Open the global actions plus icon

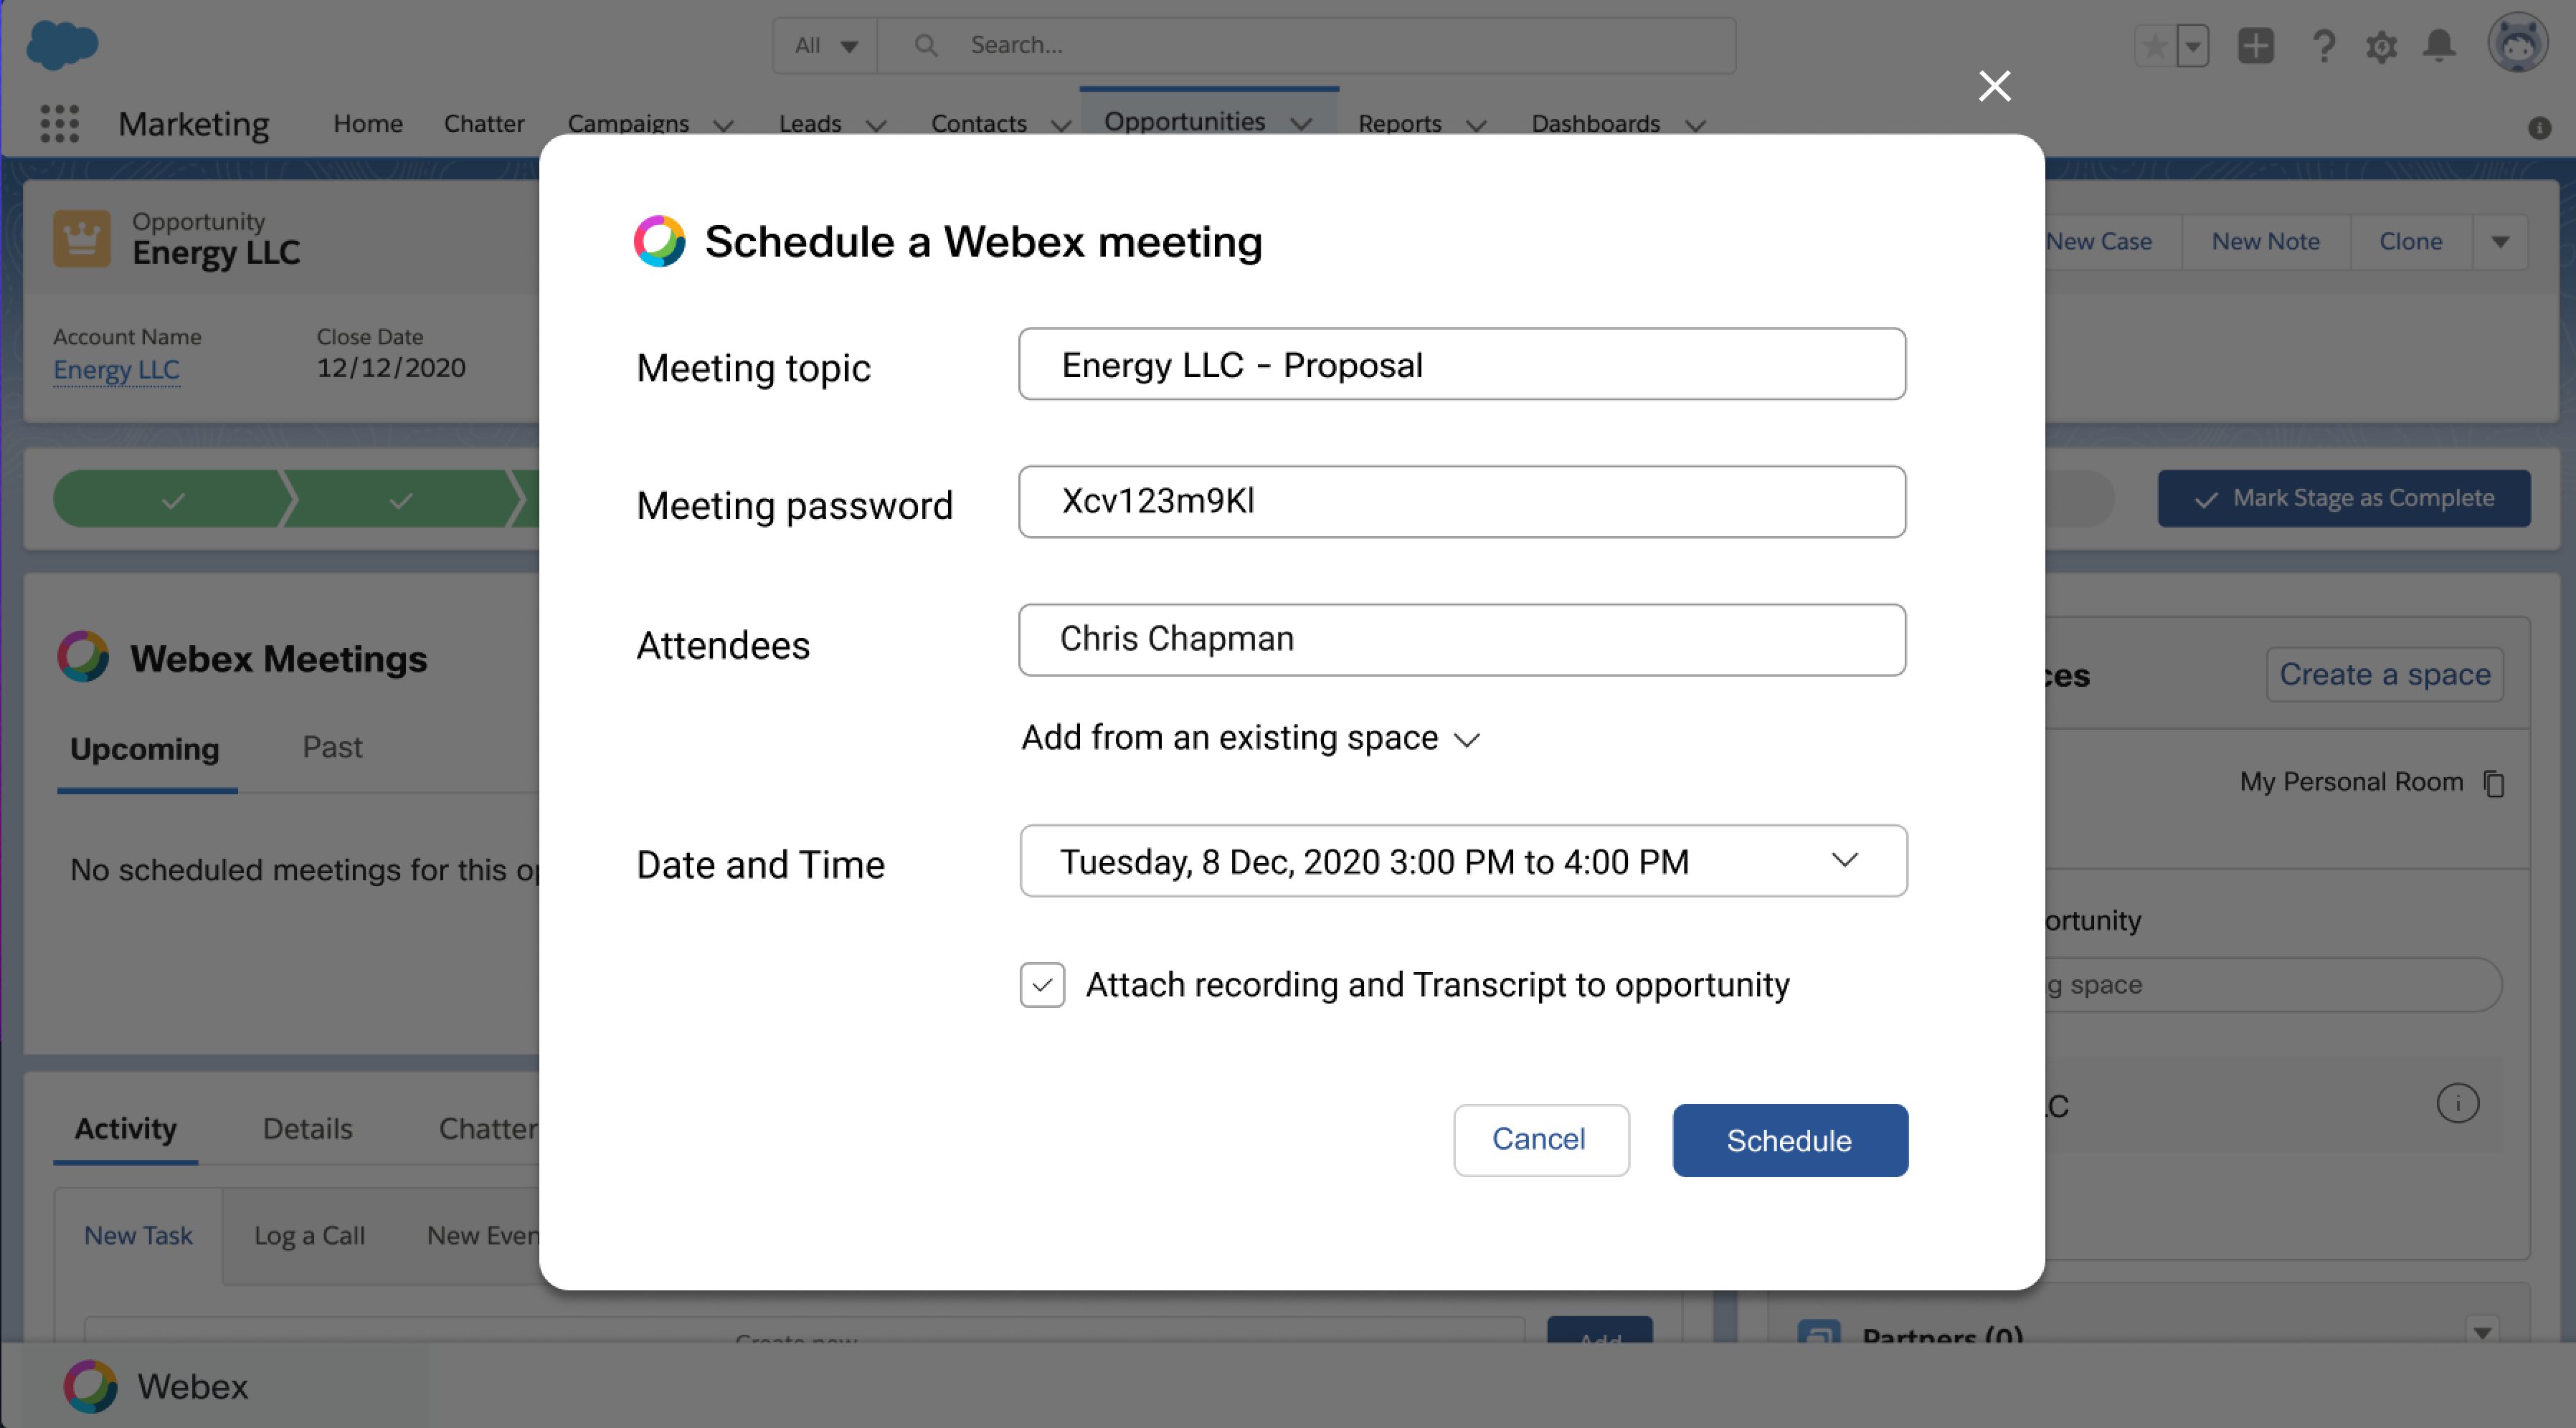tap(2256, 46)
